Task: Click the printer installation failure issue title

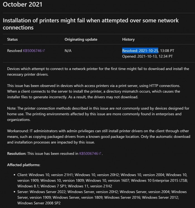Action: coord(91,24)
